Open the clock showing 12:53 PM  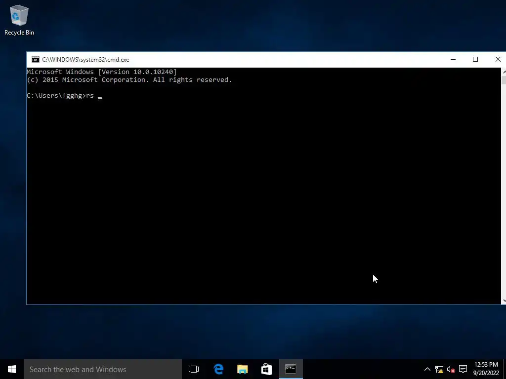click(x=486, y=369)
